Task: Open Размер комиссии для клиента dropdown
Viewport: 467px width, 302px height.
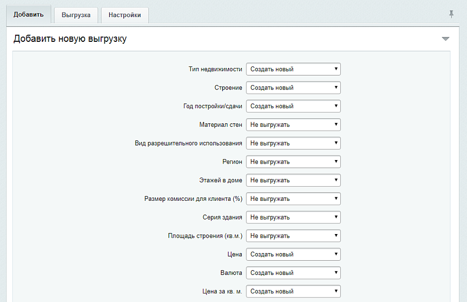Action: point(293,199)
